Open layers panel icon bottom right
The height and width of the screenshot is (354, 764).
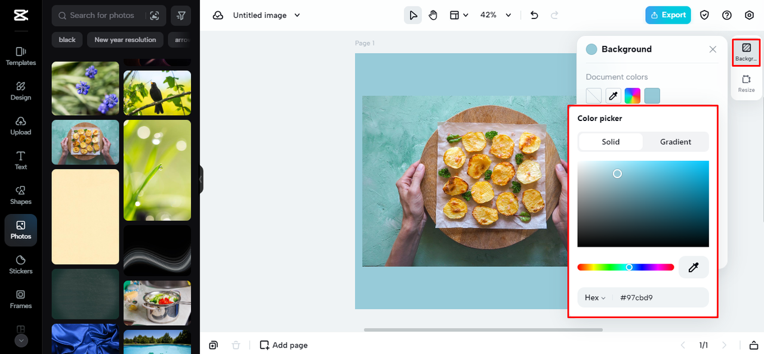coord(754,345)
